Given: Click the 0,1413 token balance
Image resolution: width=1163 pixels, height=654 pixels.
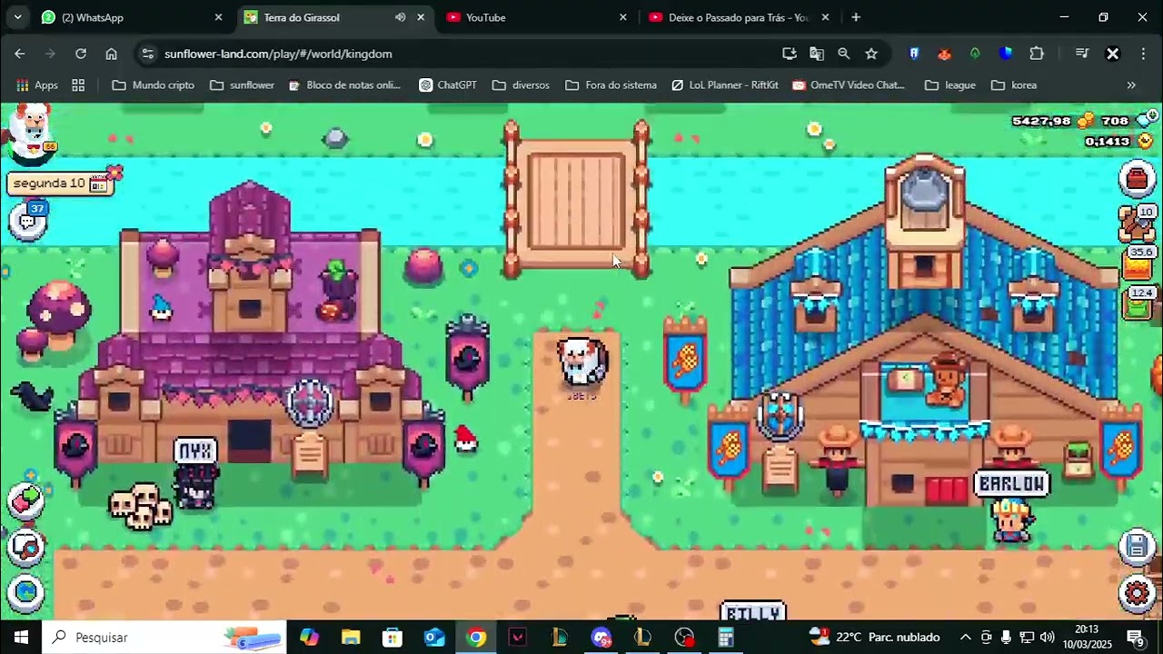Looking at the screenshot, I should (x=1118, y=141).
